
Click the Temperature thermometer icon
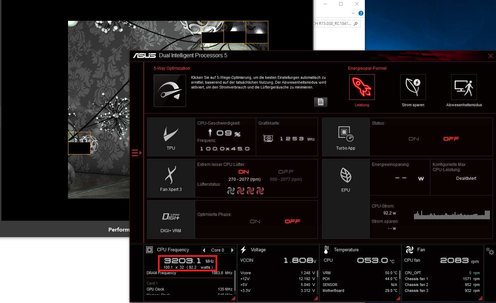pyautogui.click(x=326, y=250)
